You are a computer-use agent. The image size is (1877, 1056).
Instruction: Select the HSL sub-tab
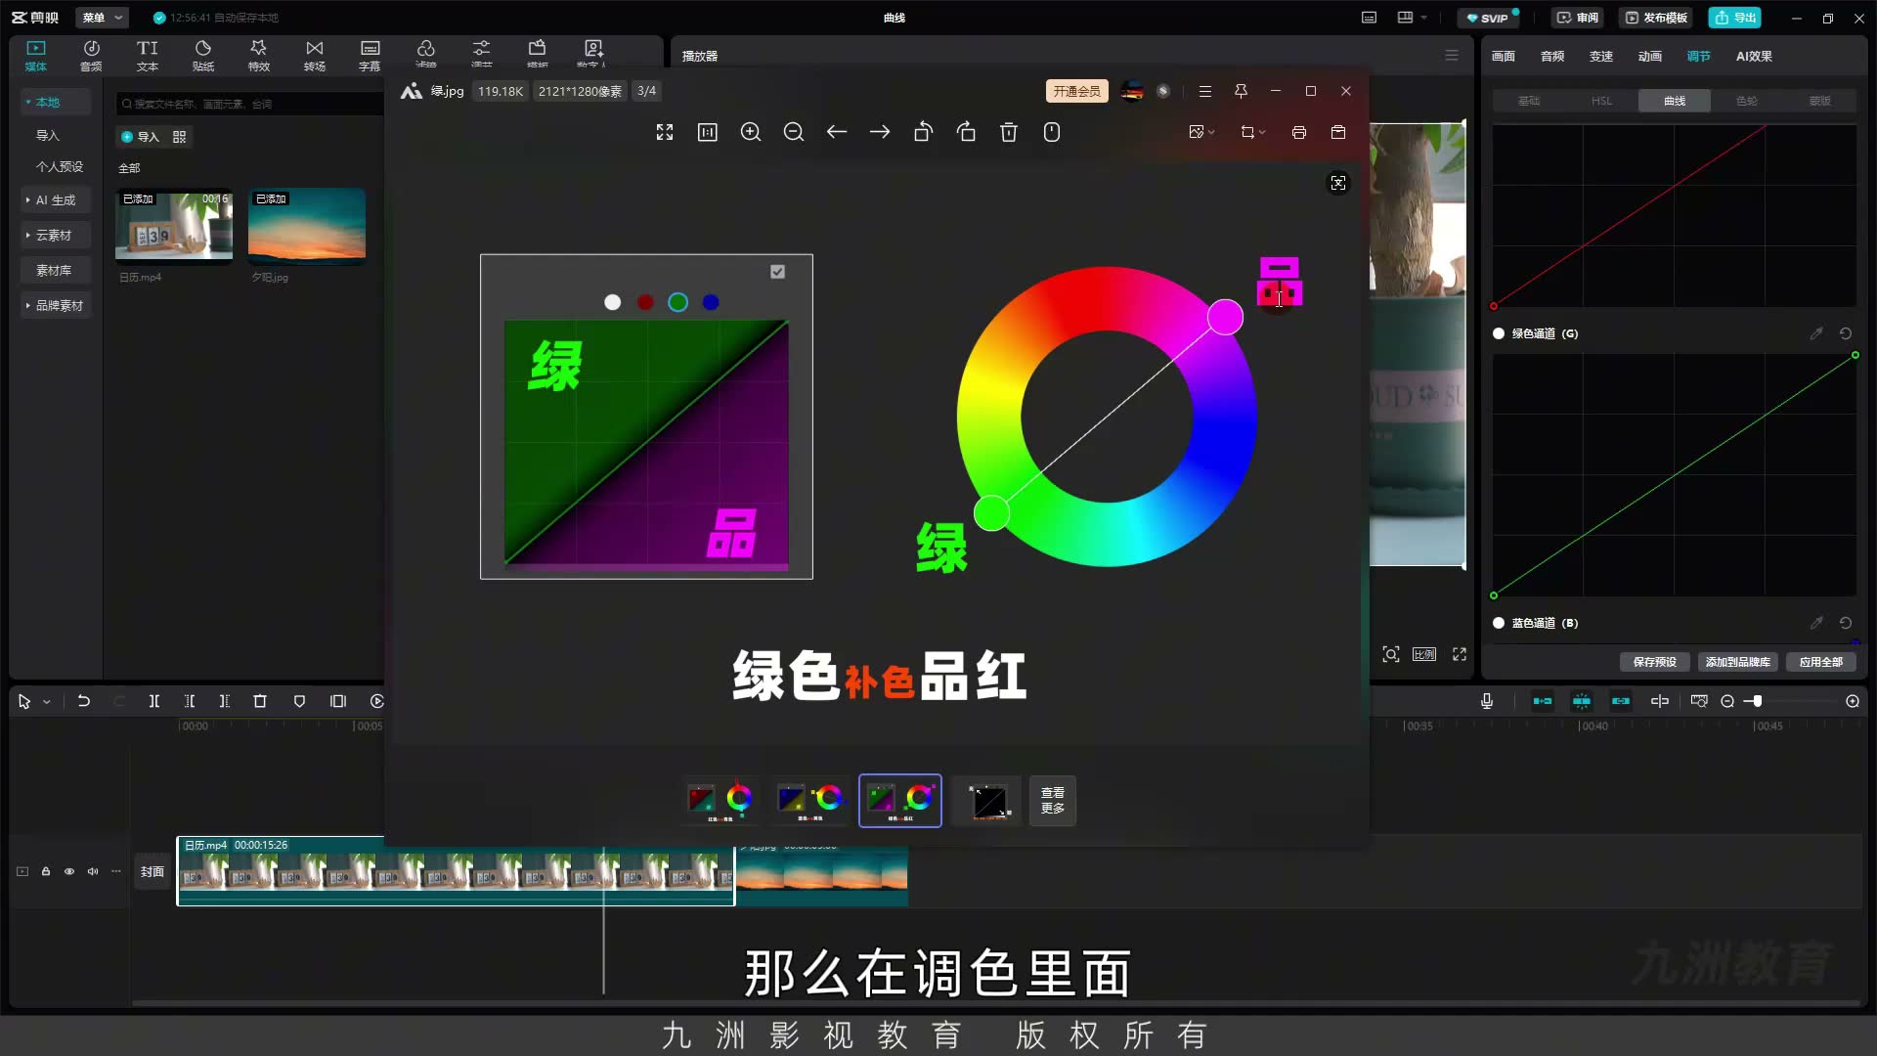[x=1601, y=101]
